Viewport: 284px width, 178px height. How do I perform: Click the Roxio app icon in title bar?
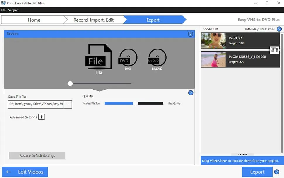[3, 3]
